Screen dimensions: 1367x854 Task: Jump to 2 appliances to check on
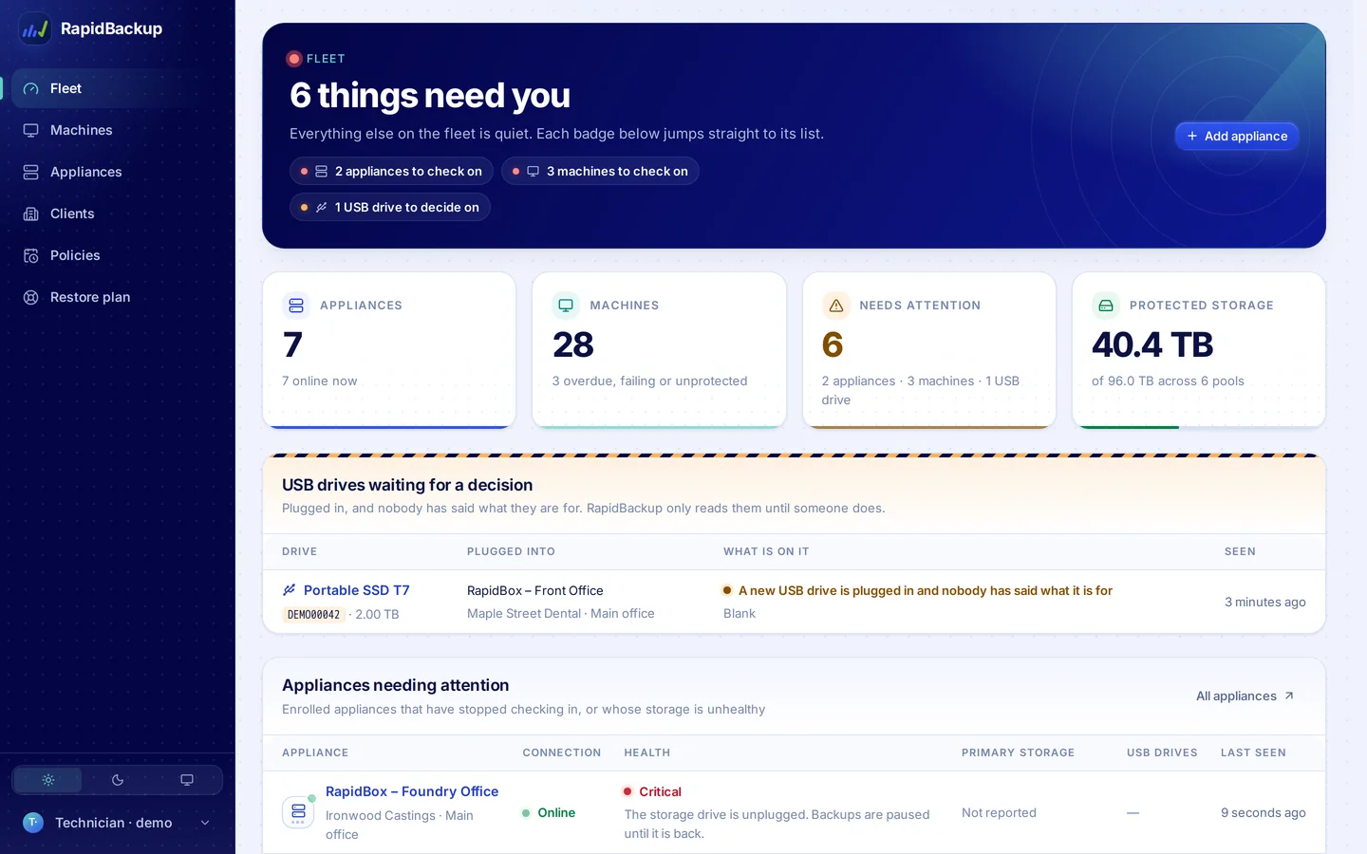coord(391,171)
